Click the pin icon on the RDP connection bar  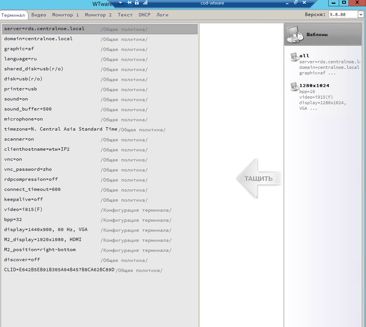click(x=129, y=3)
